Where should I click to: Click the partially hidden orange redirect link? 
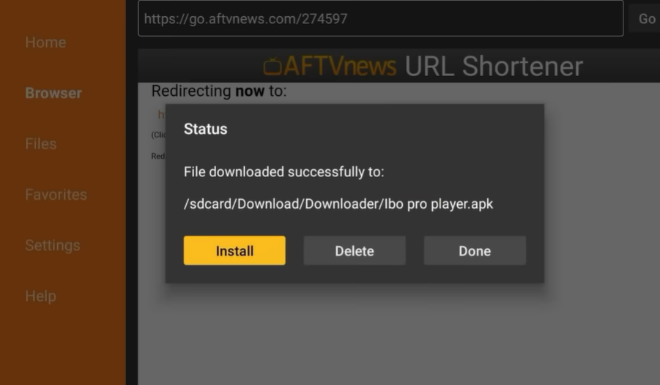point(161,114)
